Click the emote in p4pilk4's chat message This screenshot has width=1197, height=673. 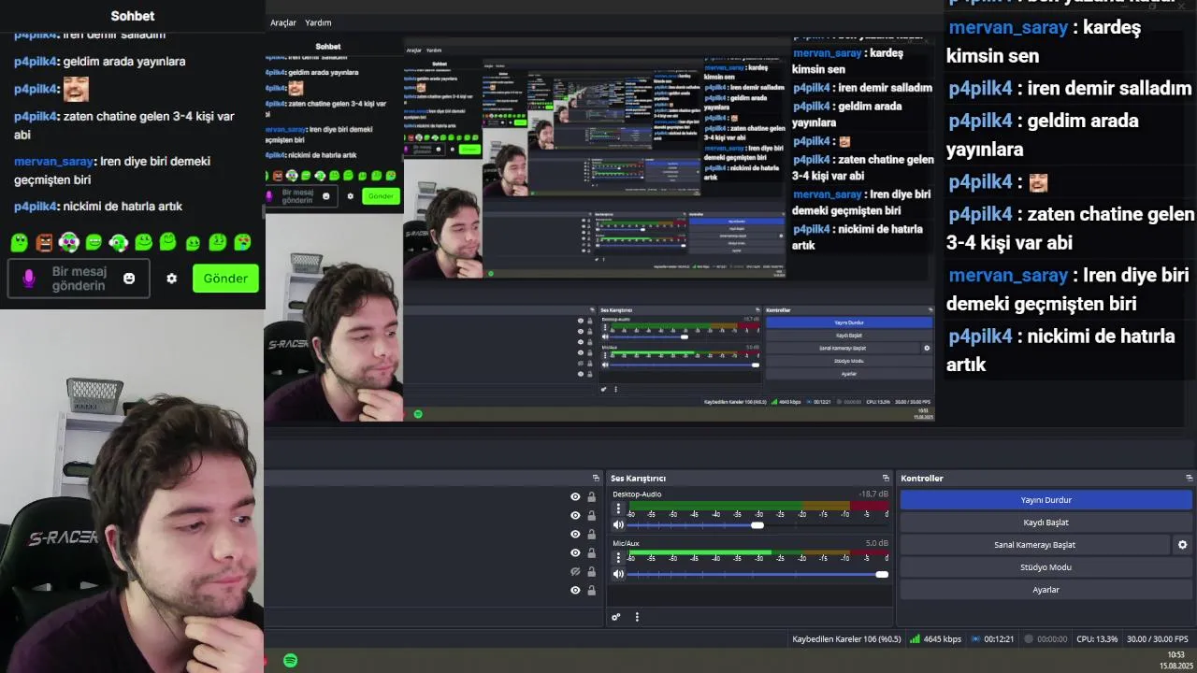[x=76, y=89]
